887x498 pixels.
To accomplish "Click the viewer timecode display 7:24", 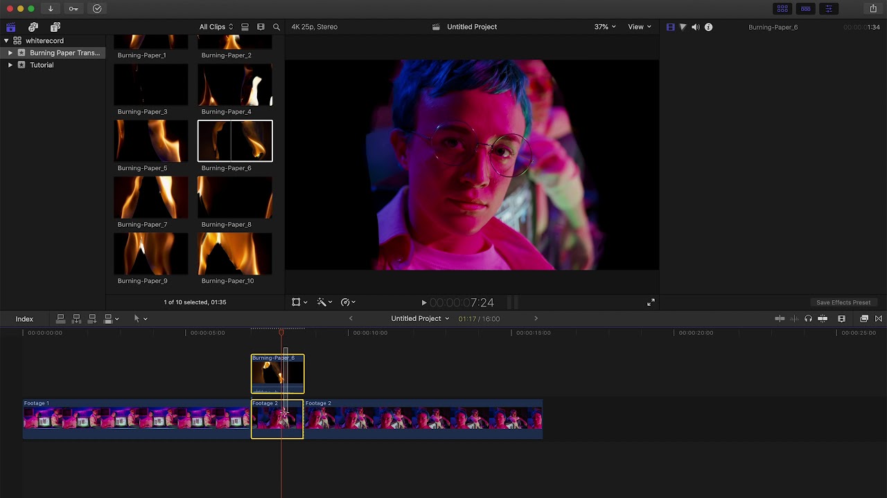I will (462, 303).
